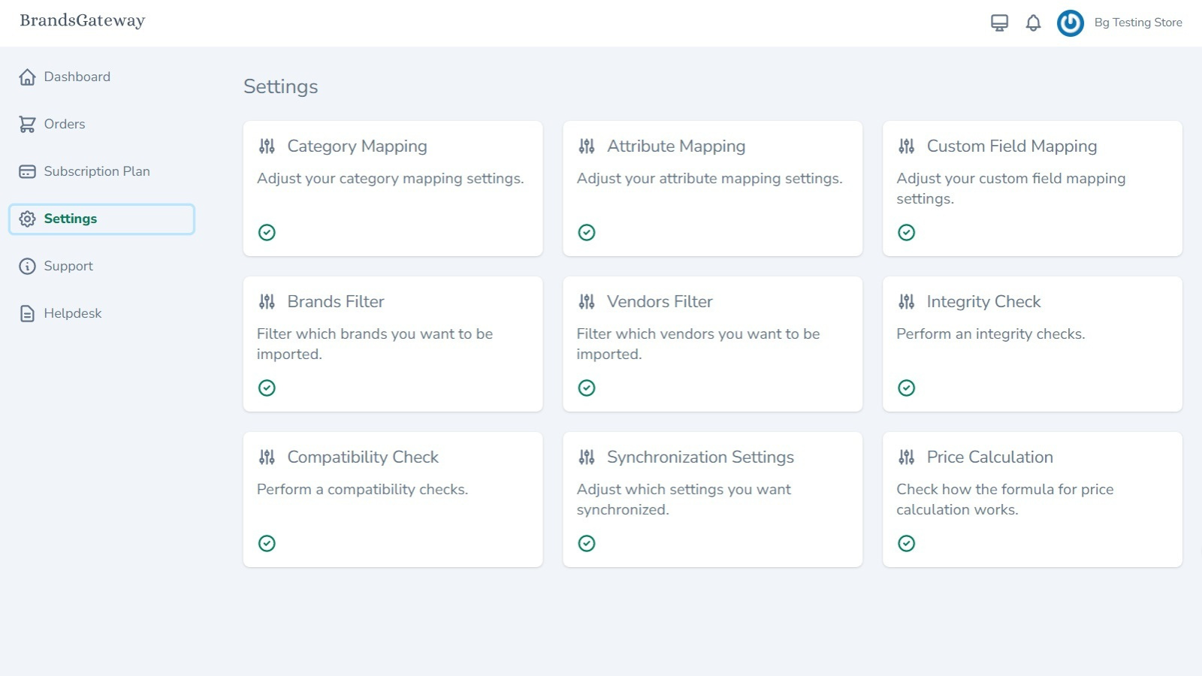Click the BrandsGateway logo

(x=83, y=21)
